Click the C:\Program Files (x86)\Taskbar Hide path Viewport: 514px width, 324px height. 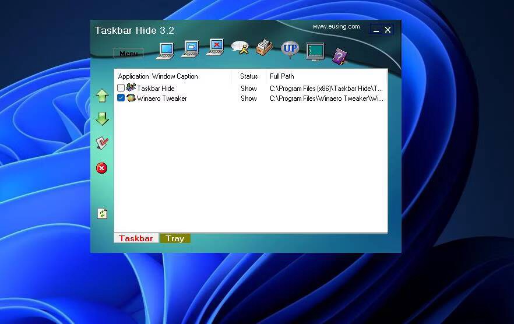click(326, 89)
